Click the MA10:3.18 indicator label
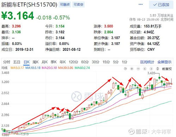The width and height of the screenshot is (176, 137). [33, 68]
